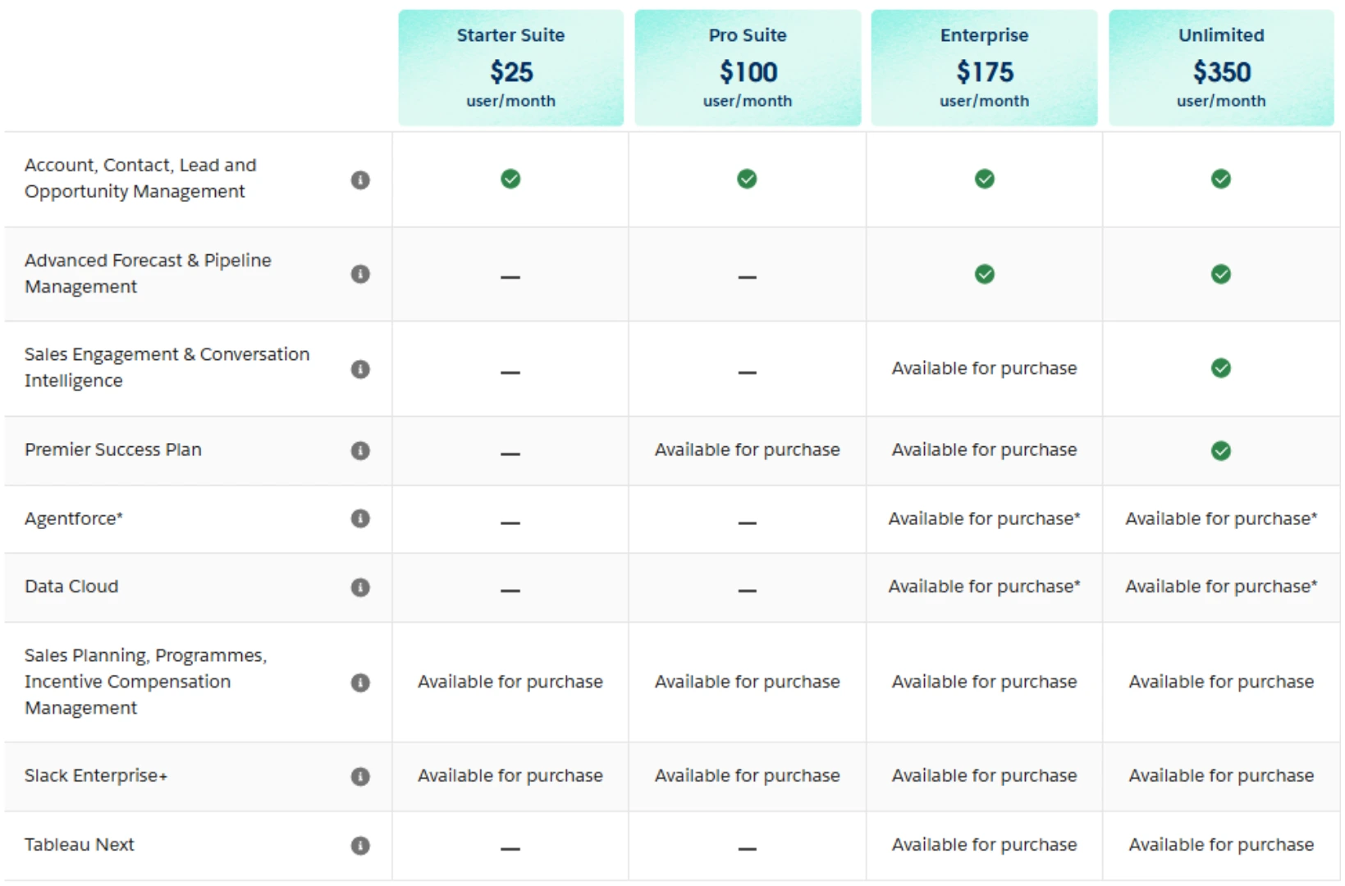Open the Tableau Next info tooltip

pos(359,844)
